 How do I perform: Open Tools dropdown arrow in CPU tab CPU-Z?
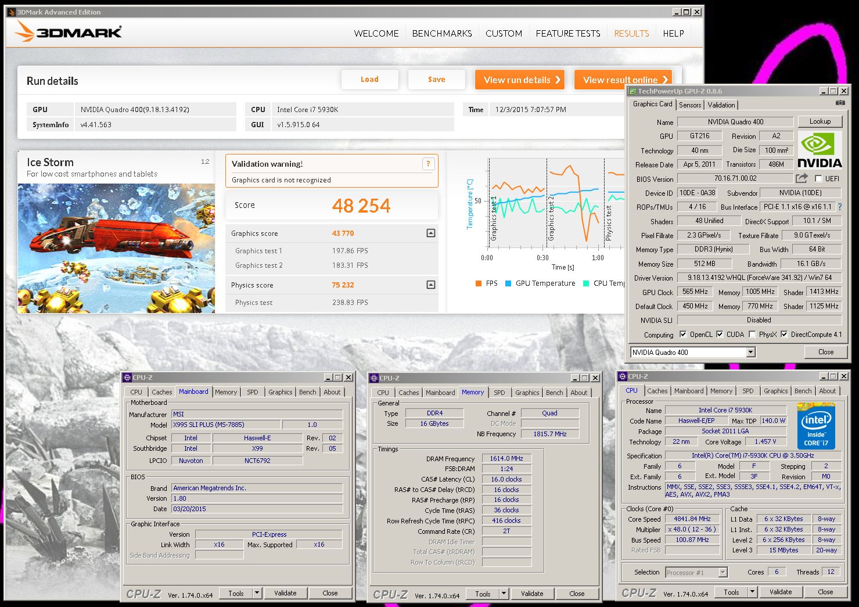point(752,592)
